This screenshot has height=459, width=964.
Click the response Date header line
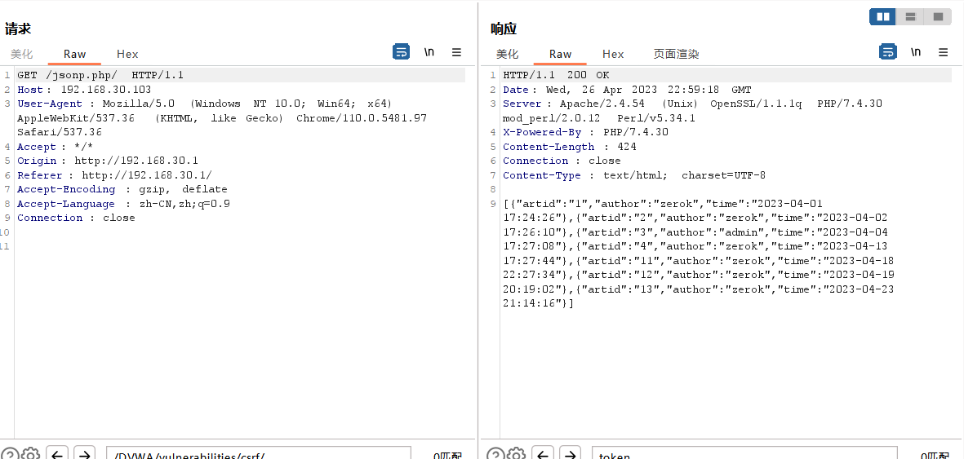[x=627, y=90]
